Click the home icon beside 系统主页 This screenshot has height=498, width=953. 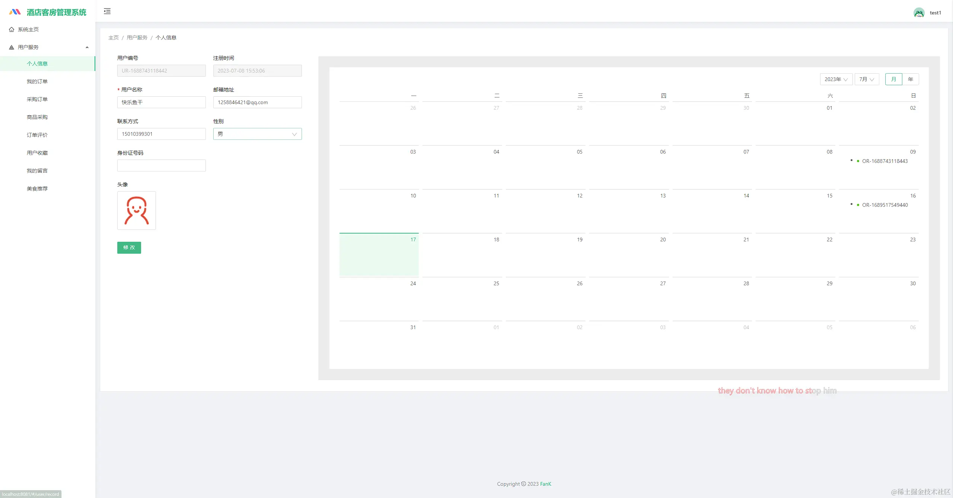(x=12, y=29)
